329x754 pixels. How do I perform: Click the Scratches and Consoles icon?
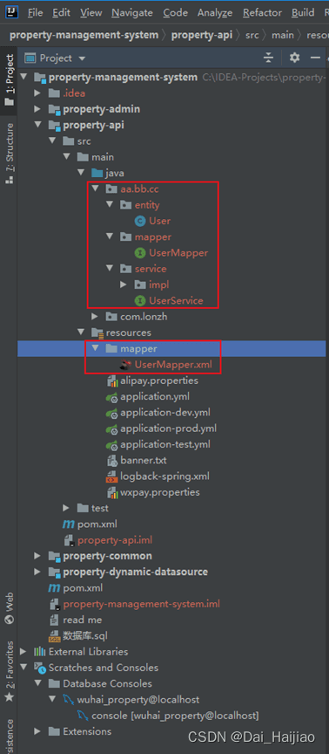click(39, 668)
